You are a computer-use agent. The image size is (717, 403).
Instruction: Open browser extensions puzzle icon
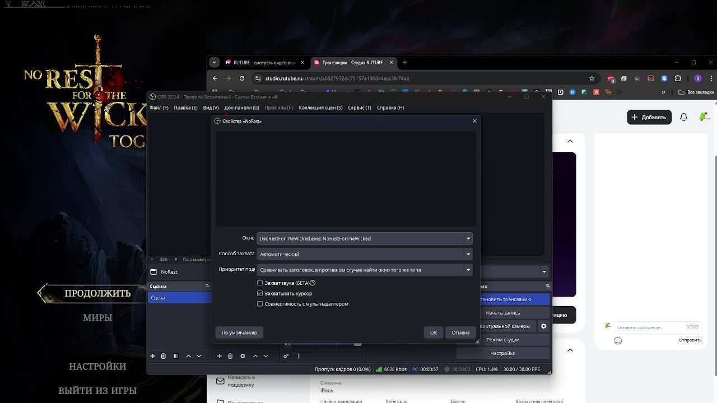[678, 78]
